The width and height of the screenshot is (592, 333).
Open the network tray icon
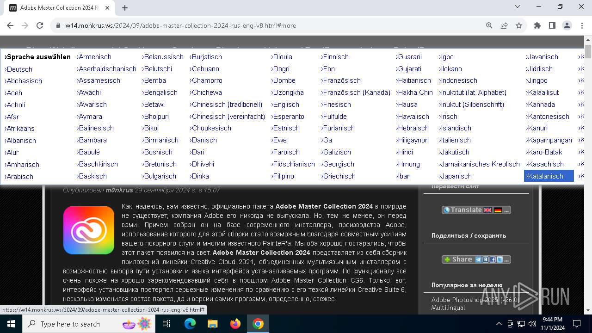coord(521,324)
